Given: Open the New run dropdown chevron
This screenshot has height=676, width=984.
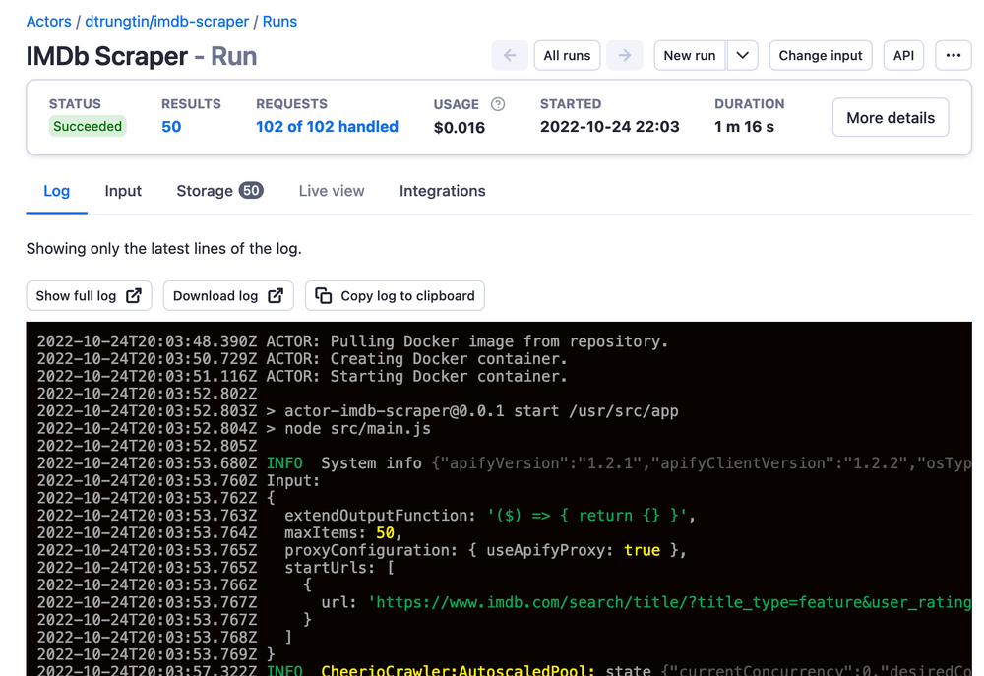Looking at the screenshot, I should click(743, 55).
